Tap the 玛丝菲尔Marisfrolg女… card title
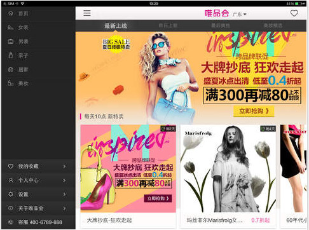 tap(214, 220)
